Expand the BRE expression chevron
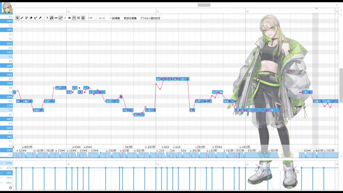343x193 pixels. click(2, 183)
